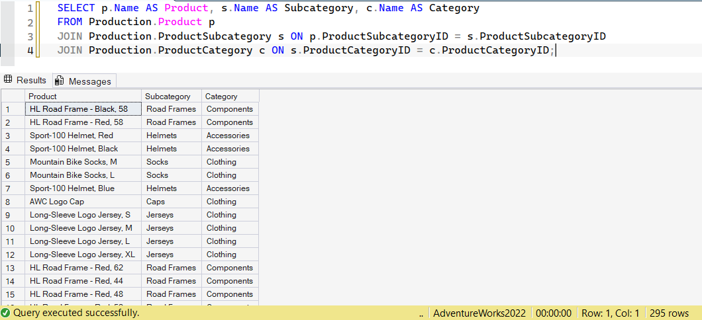
Task: Click 'Production.ProductCategory' in line 4
Action: (x=171, y=50)
